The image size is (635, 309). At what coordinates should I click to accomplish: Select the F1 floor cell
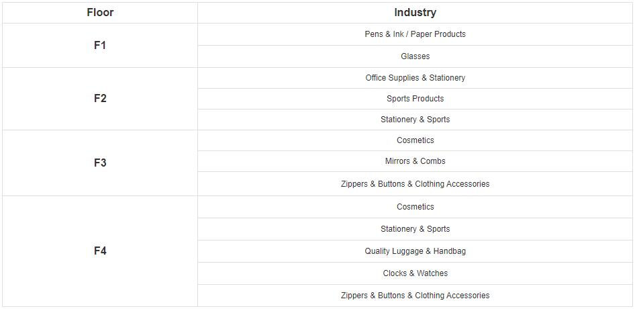[100, 46]
